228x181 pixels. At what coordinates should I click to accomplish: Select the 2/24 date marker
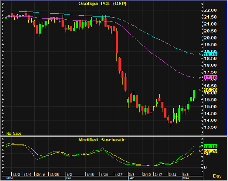coord(172,174)
